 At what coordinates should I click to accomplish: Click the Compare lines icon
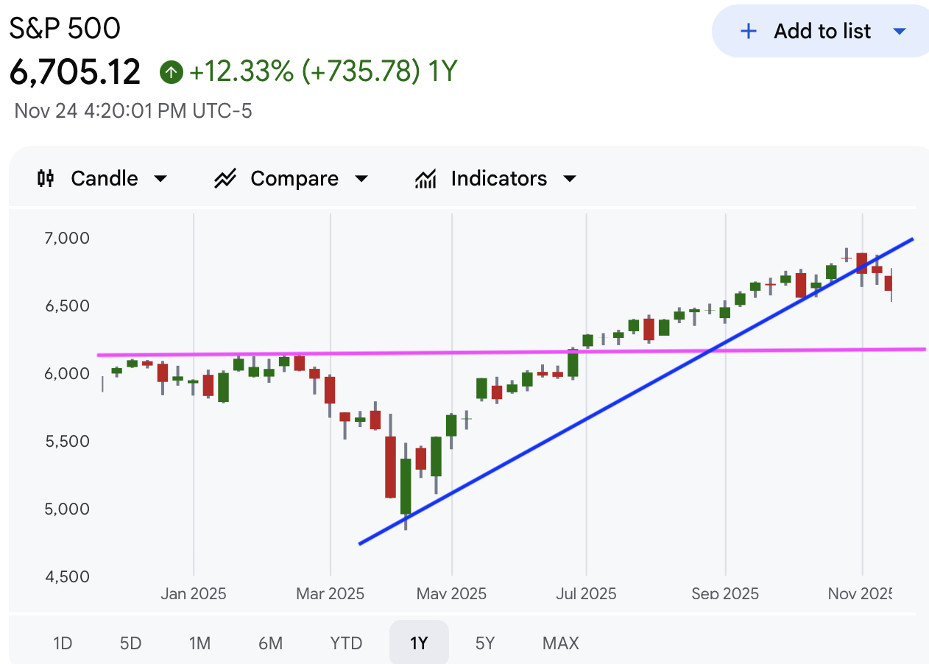tap(225, 179)
